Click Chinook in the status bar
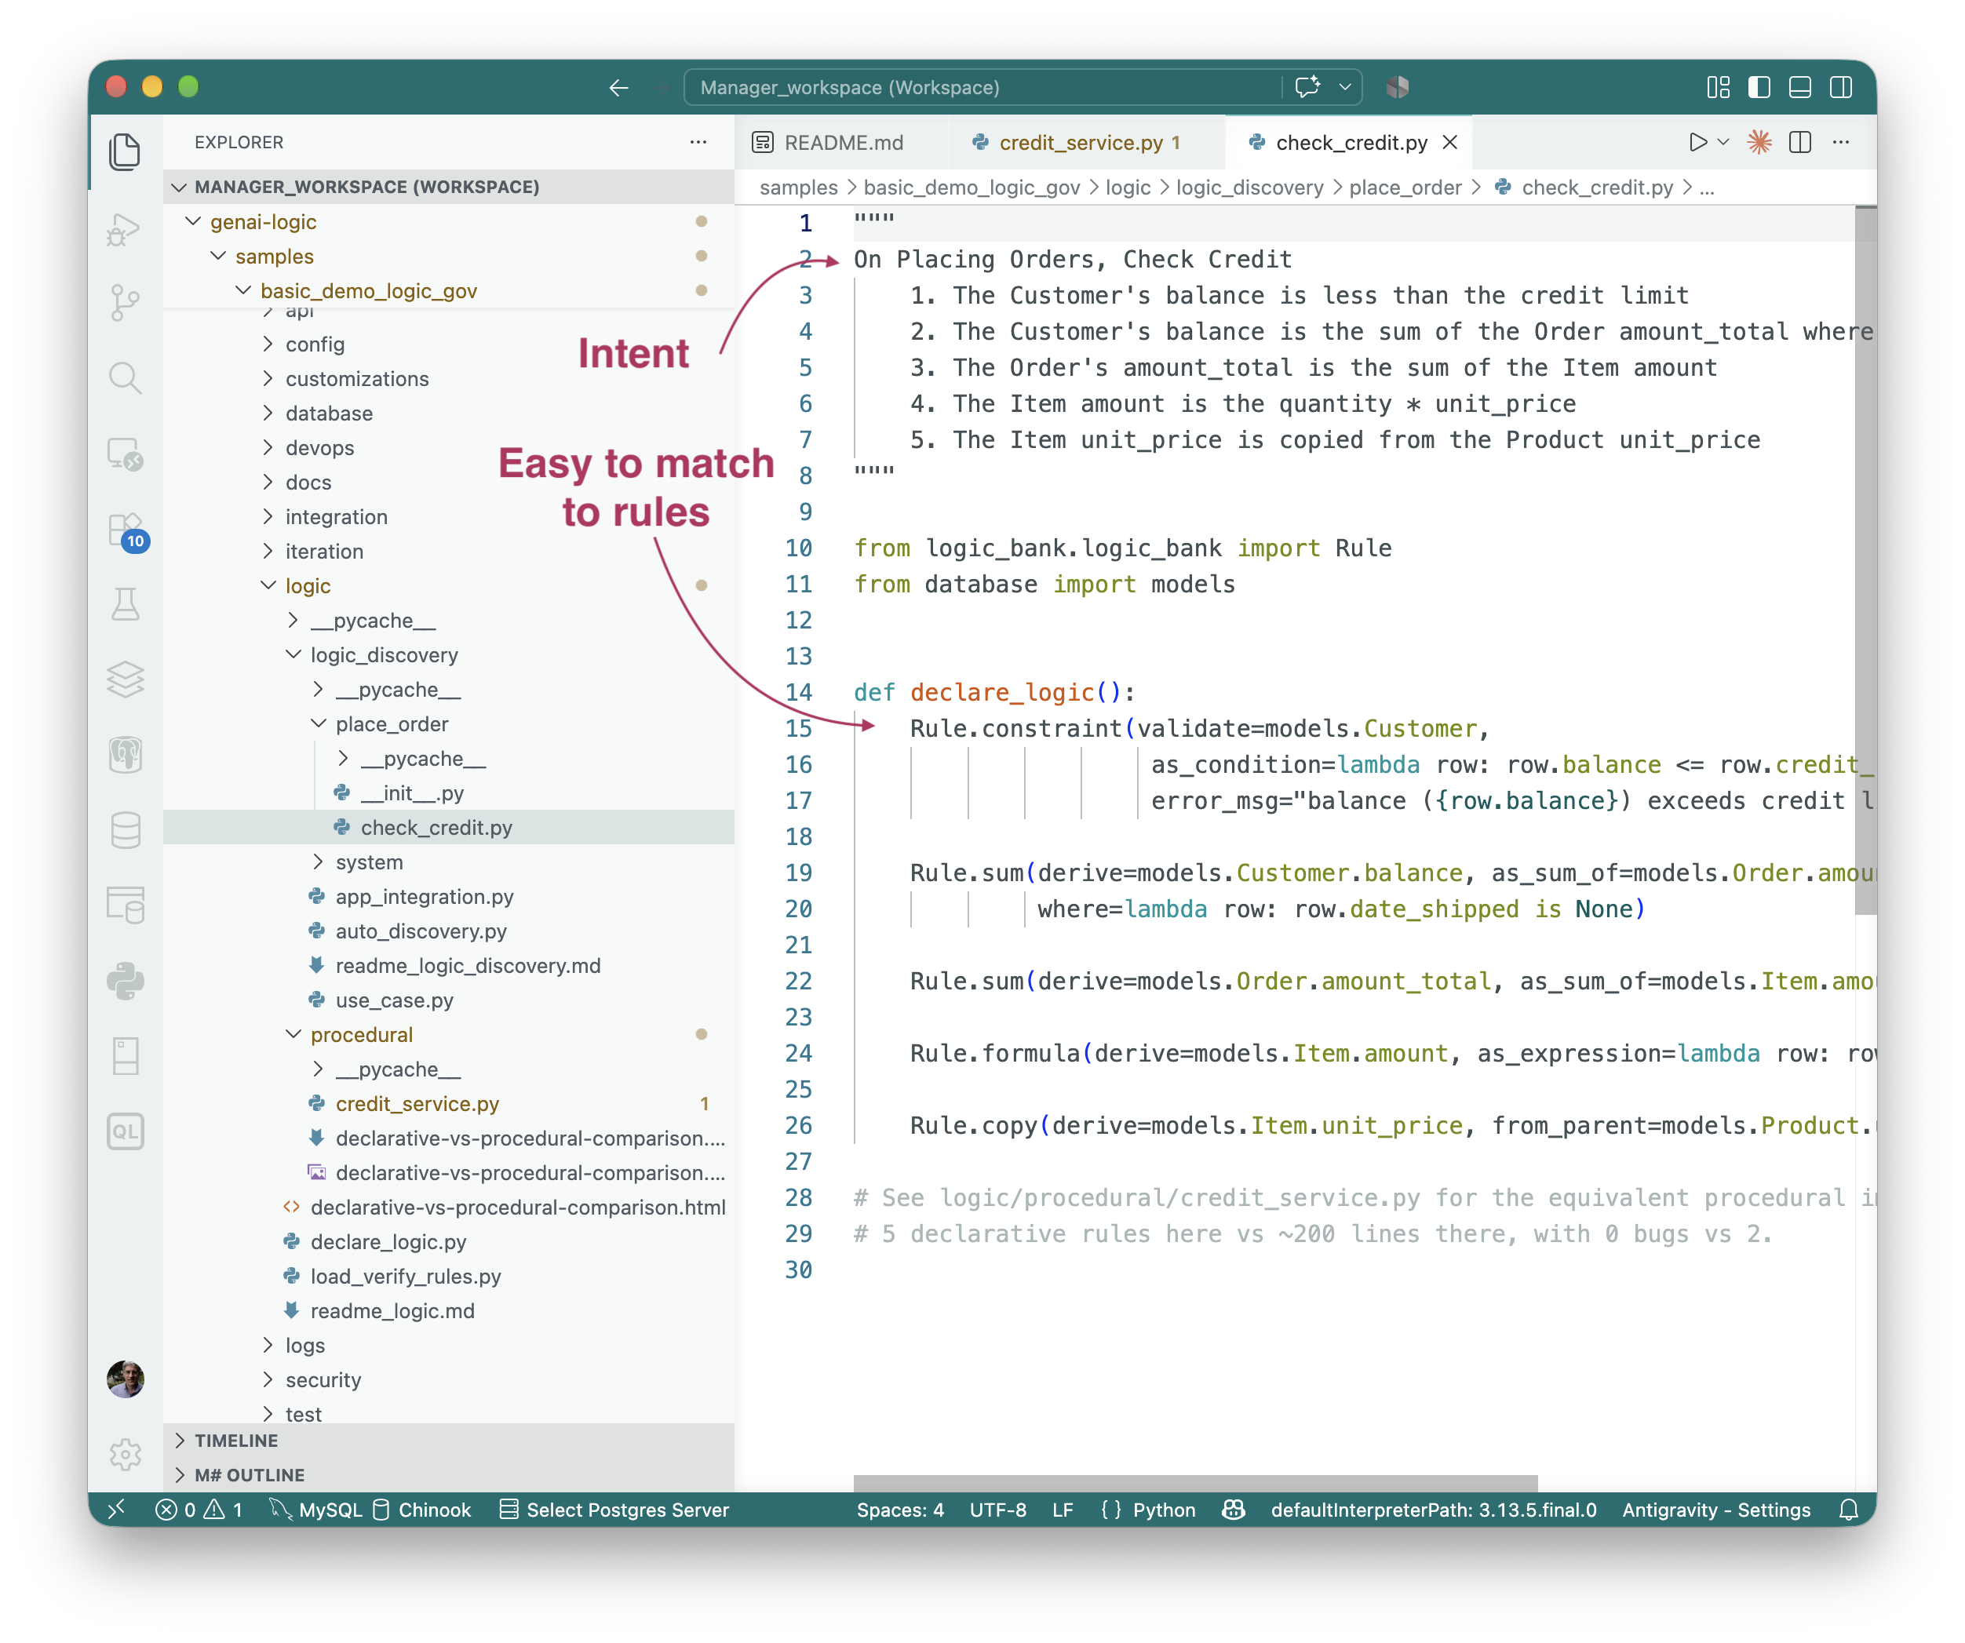The image size is (1965, 1643). point(423,1510)
